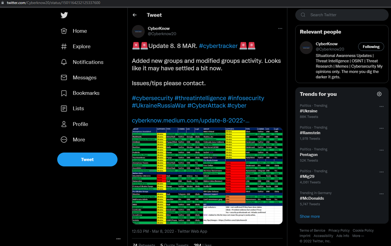Go back using the arrow icon
391x246 pixels.
click(x=135, y=15)
